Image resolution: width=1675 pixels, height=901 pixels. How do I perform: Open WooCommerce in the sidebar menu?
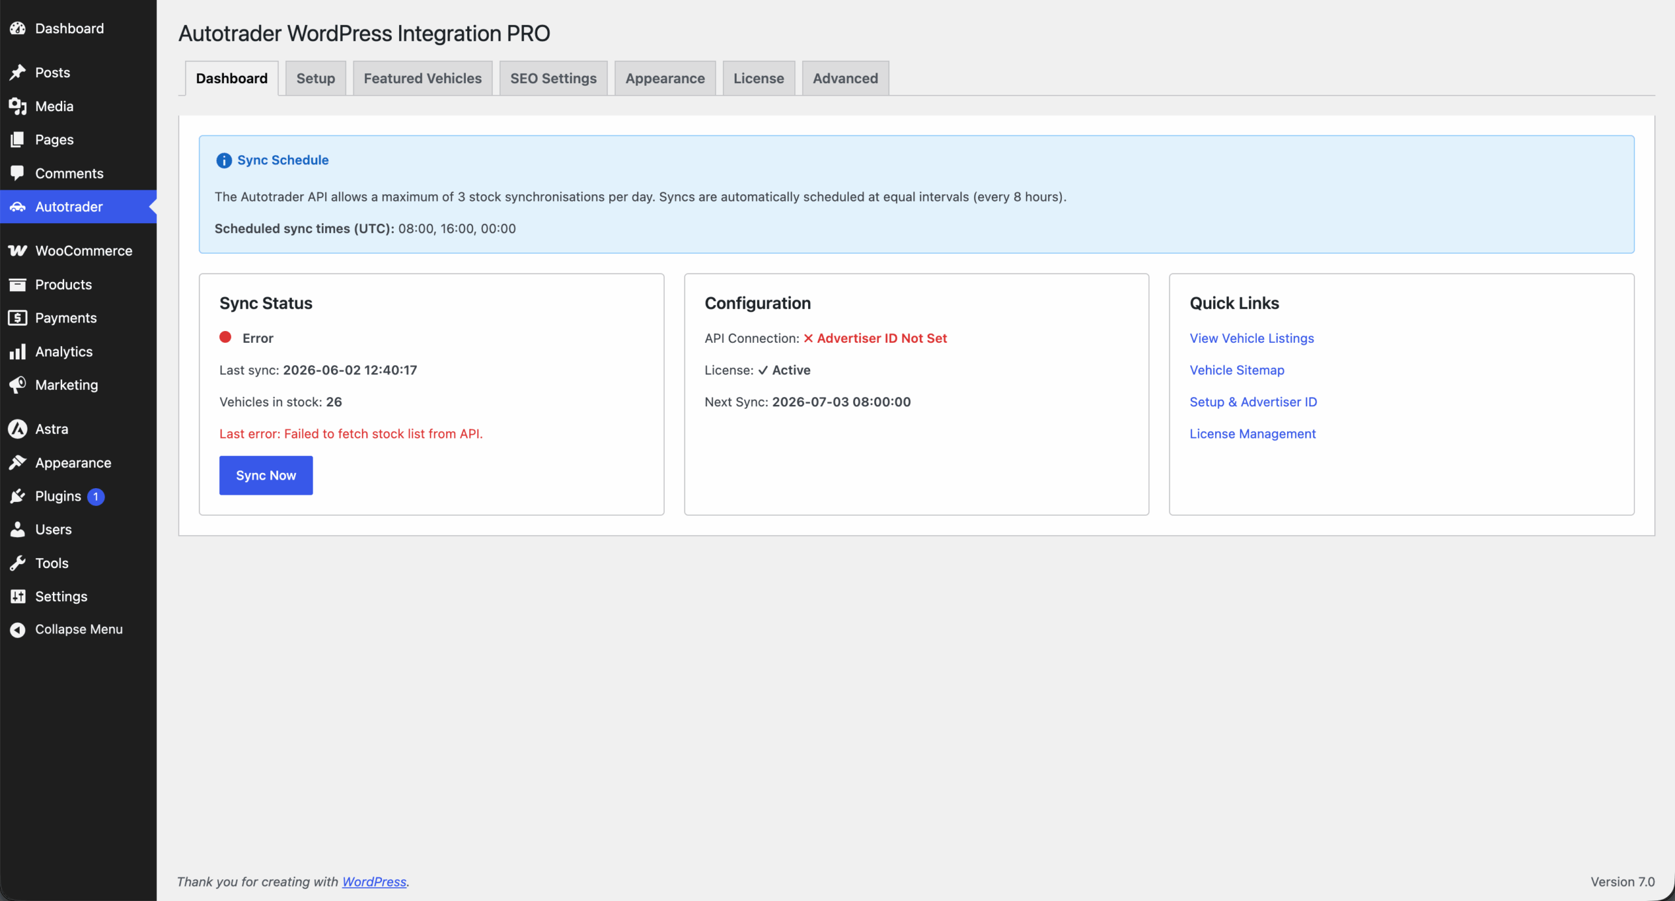(x=79, y=251)
